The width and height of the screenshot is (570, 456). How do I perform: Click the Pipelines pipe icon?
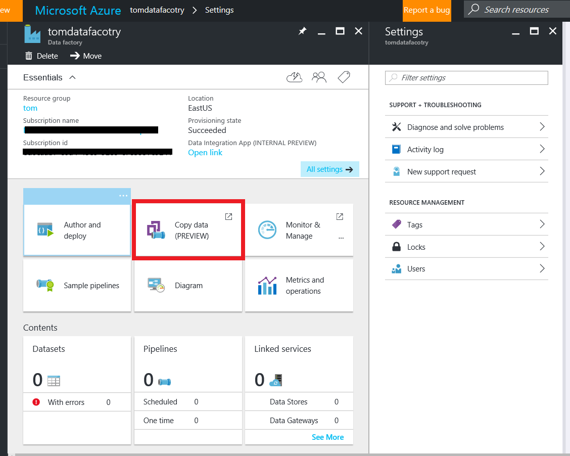[x=165, y=382]
